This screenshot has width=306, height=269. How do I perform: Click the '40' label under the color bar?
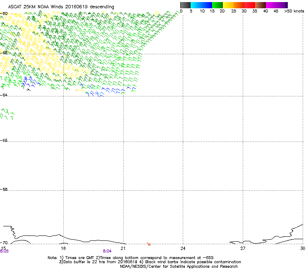(x=265, y=11)
